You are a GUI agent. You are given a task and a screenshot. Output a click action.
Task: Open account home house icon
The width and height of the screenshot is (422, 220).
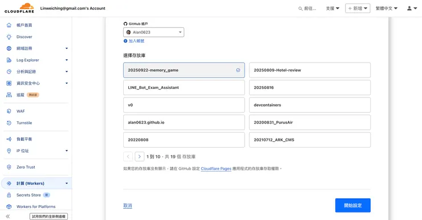tap(9, 25)
